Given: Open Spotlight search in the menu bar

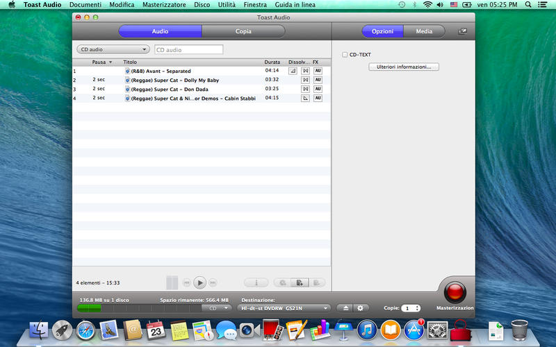Looking at the screenshot, I should point(528,5).
